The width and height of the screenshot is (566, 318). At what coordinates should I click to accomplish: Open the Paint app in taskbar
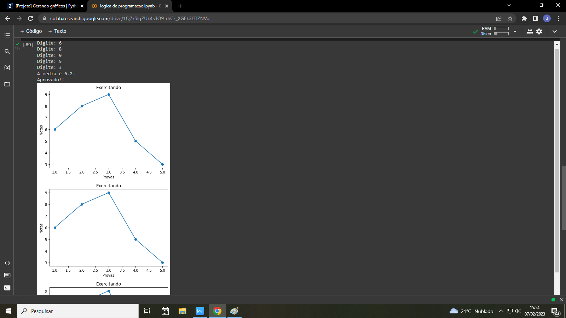click(234, 311)
